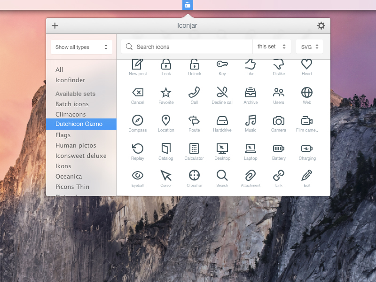The image size is (376, 282).
Task: Select the New post icon
Action: [x=138, y=65]
